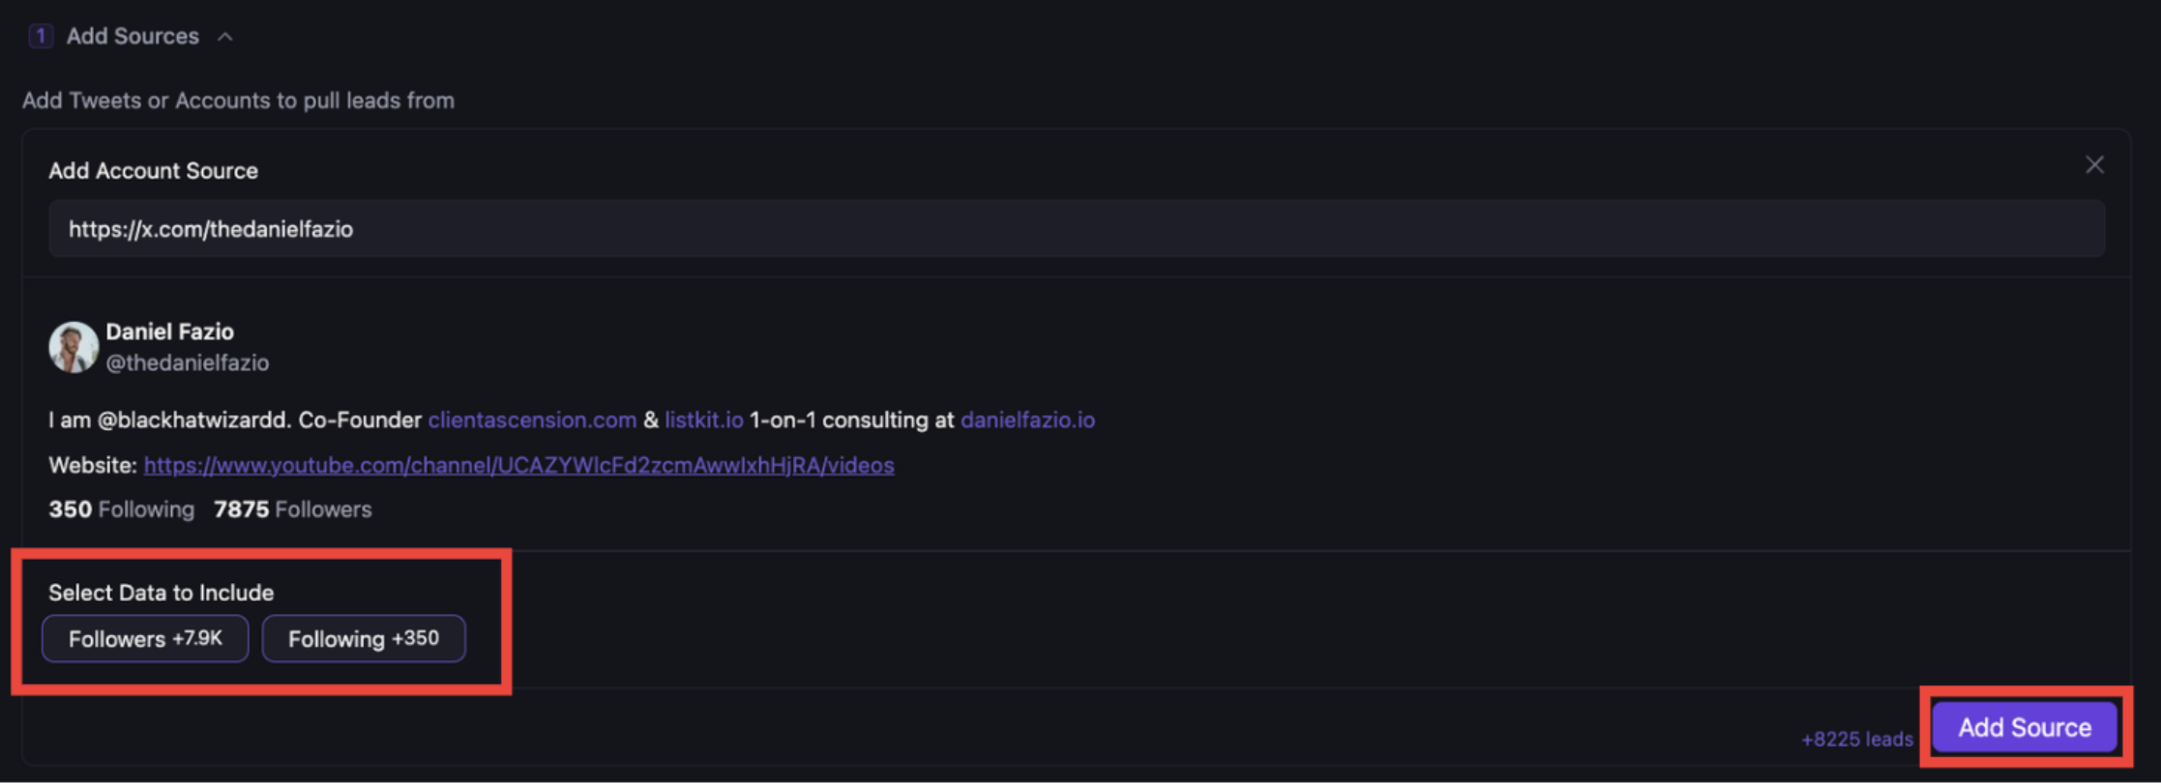
Task: Visit danielfazio.io consulting link
Action: pos(1027,420)
